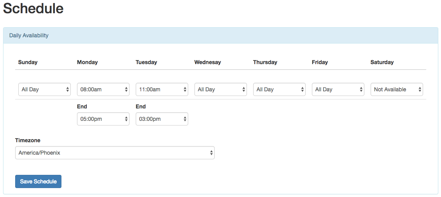The width and height of the screenshot is (441, 197).
Task: Click the Schedule page heading
Action: (x=33, y=9)
